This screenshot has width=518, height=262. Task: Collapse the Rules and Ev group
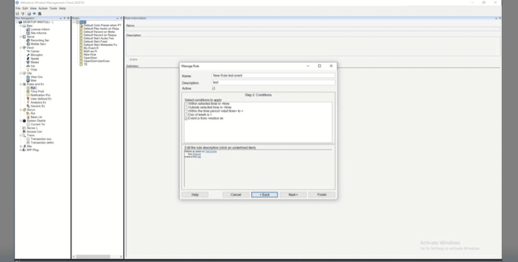pos(21,84)
